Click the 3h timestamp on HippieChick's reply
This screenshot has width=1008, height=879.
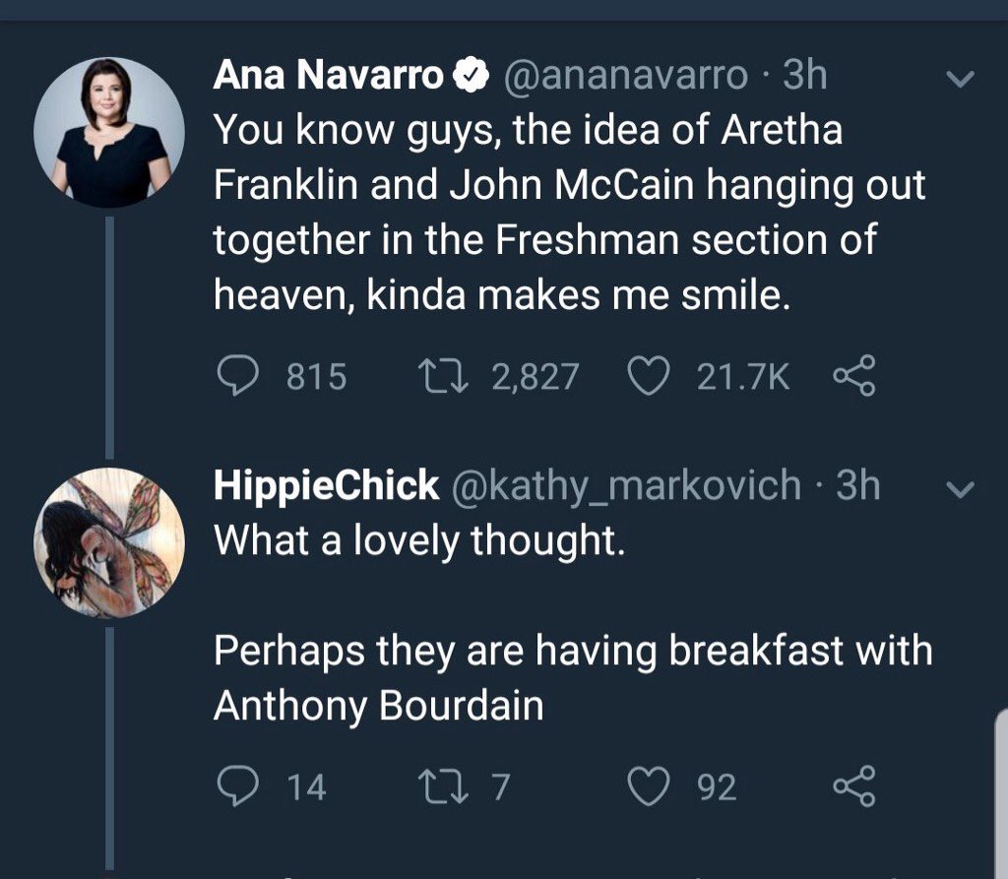[857, 485]
